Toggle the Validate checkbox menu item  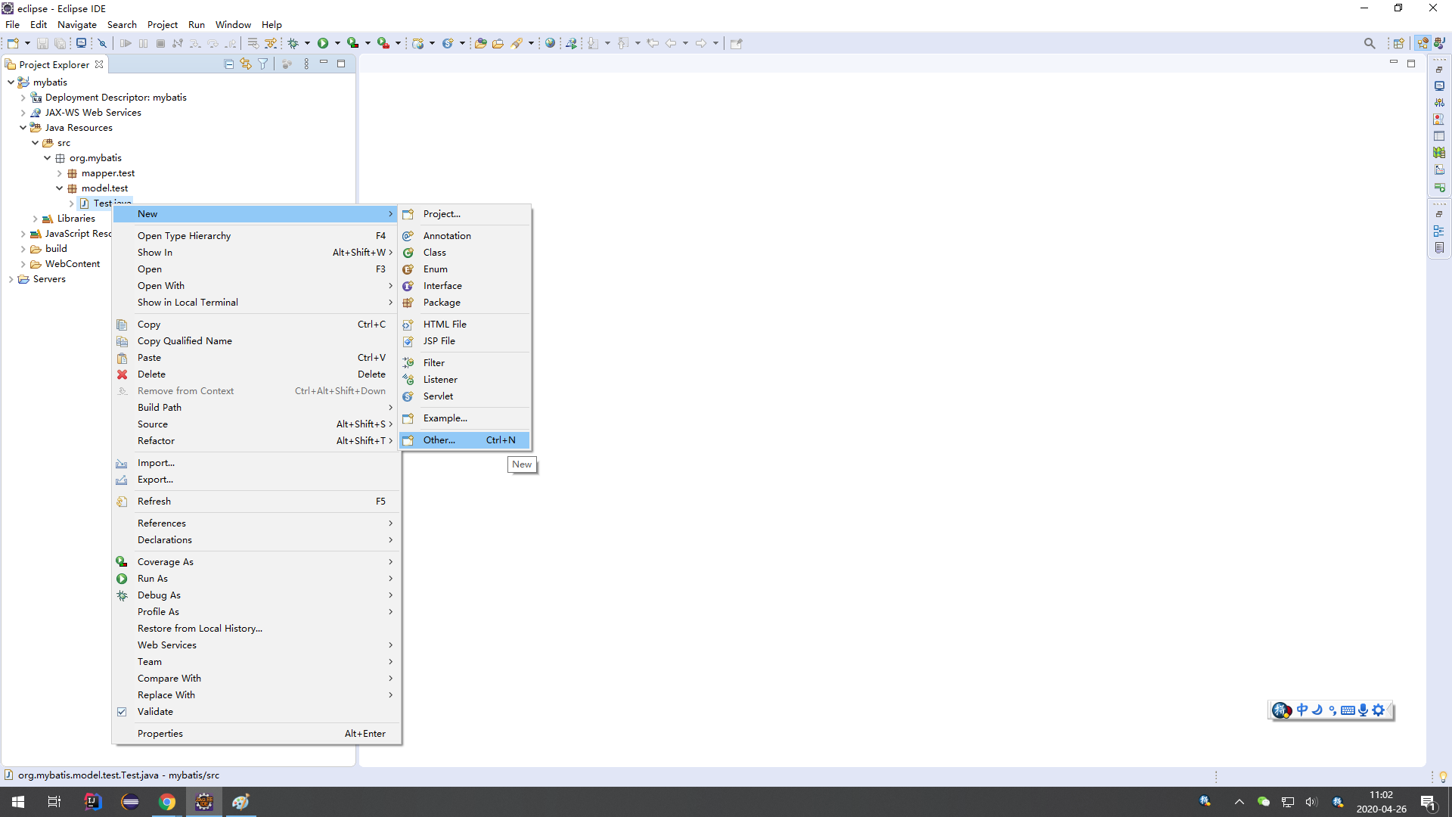click(x=155, y=712)
